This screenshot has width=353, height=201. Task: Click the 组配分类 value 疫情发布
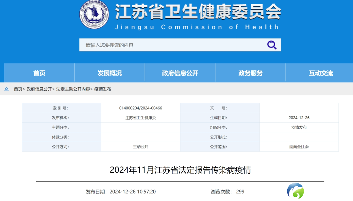(x=299, y=127)
